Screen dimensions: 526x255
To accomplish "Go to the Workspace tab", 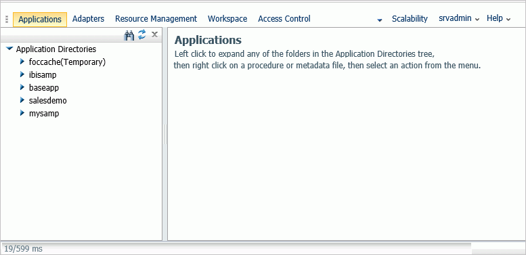I will tap(227, 19).
